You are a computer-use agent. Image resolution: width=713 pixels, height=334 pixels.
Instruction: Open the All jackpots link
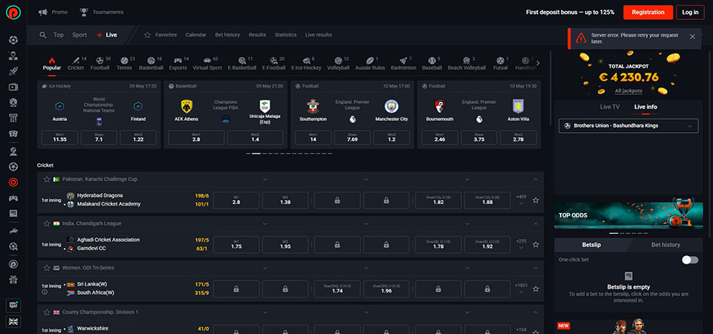(628, 91)
